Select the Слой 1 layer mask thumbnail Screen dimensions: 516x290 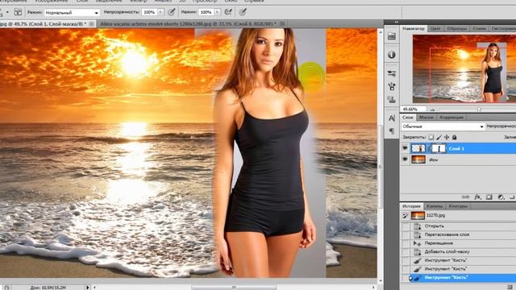(x=439, y=148)
